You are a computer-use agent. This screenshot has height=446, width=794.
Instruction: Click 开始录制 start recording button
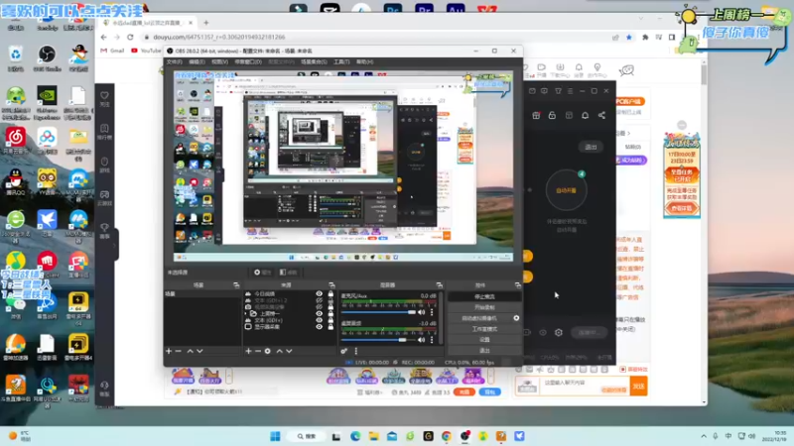coord(484,307)
